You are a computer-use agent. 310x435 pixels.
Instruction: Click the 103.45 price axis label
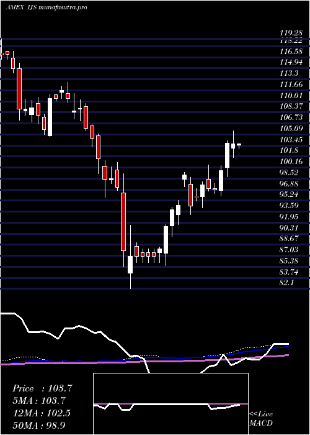(x=291, y=140)
